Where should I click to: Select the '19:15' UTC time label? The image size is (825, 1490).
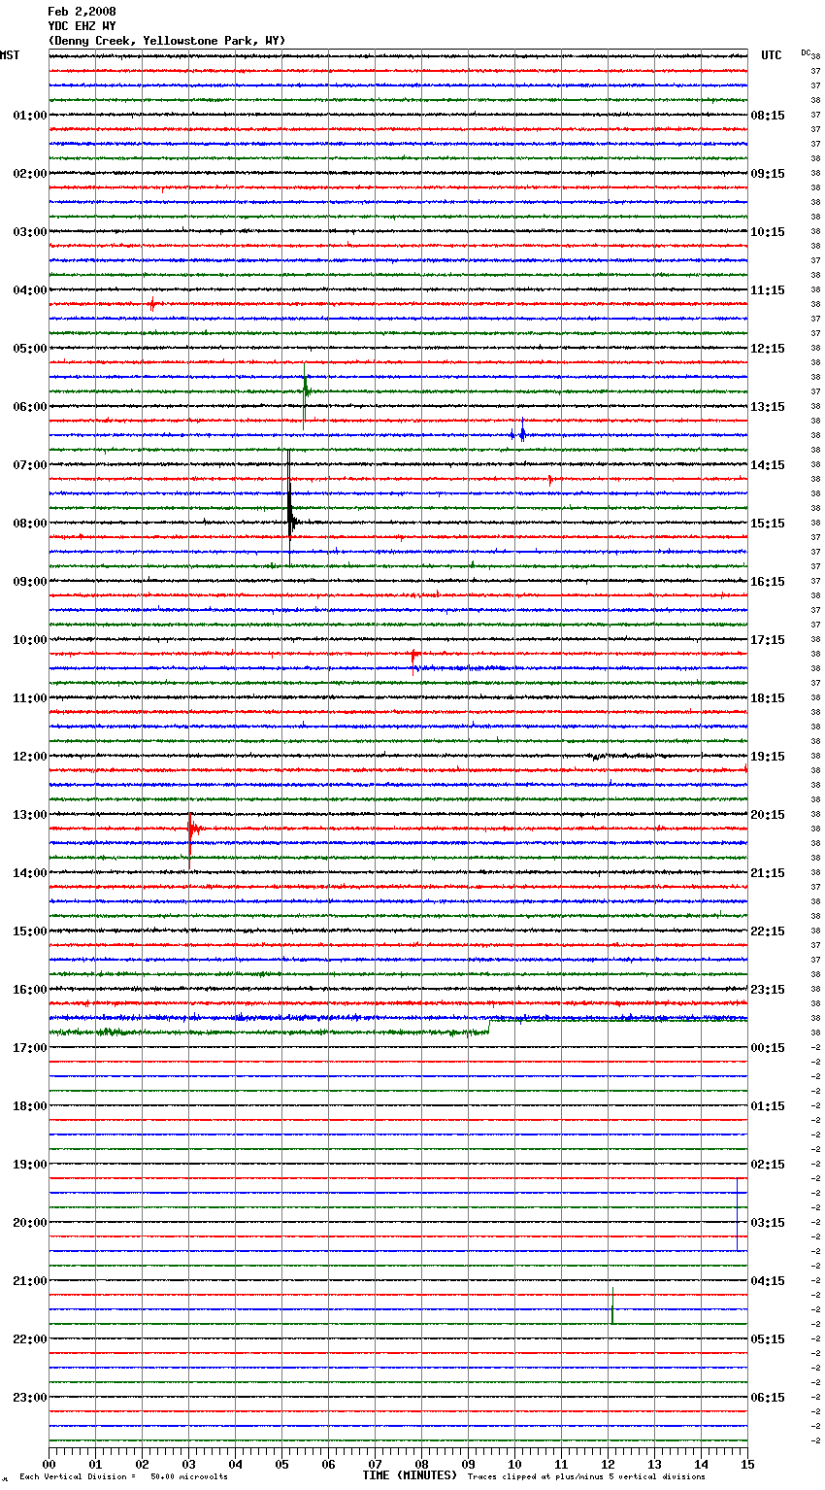(768, 757)
